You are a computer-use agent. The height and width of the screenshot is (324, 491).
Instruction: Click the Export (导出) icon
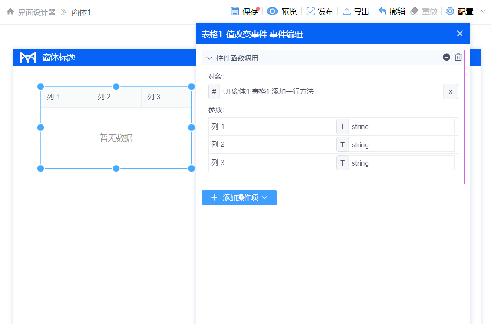(347, 11)
